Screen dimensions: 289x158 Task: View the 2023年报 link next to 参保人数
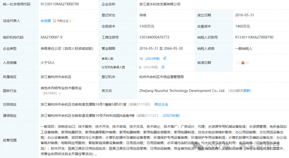(x=152, y=58)
